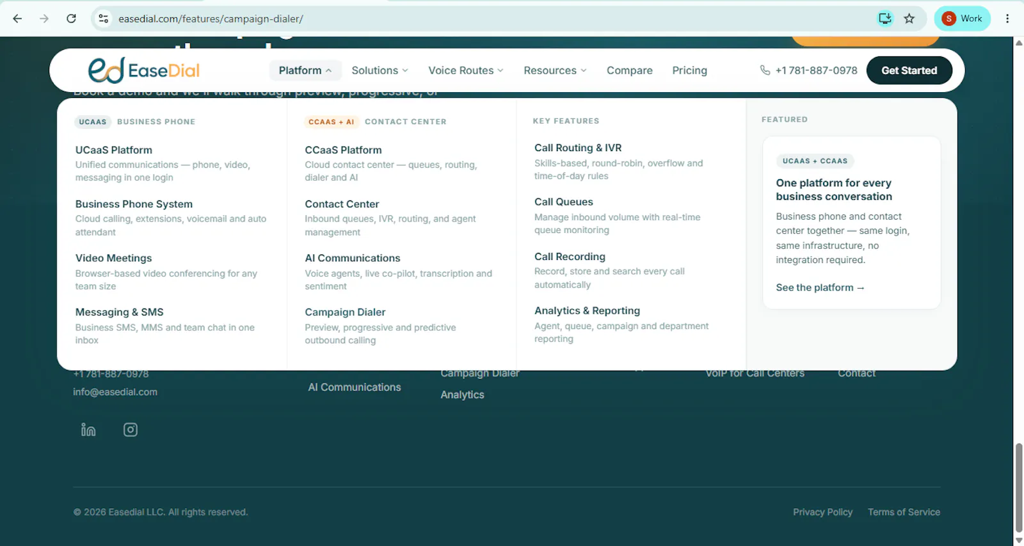Click the page vertical scrollbar thumb

[1019, 487]
